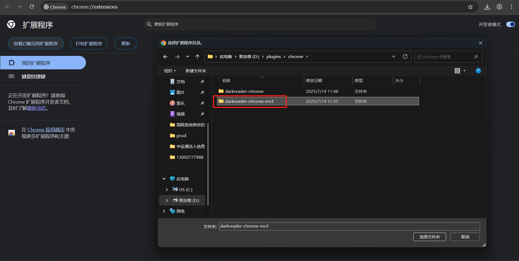Click chrome in breadcrumb path
Image resolution: width=519 pixels, height=261 pixels.
pos(295,57)
